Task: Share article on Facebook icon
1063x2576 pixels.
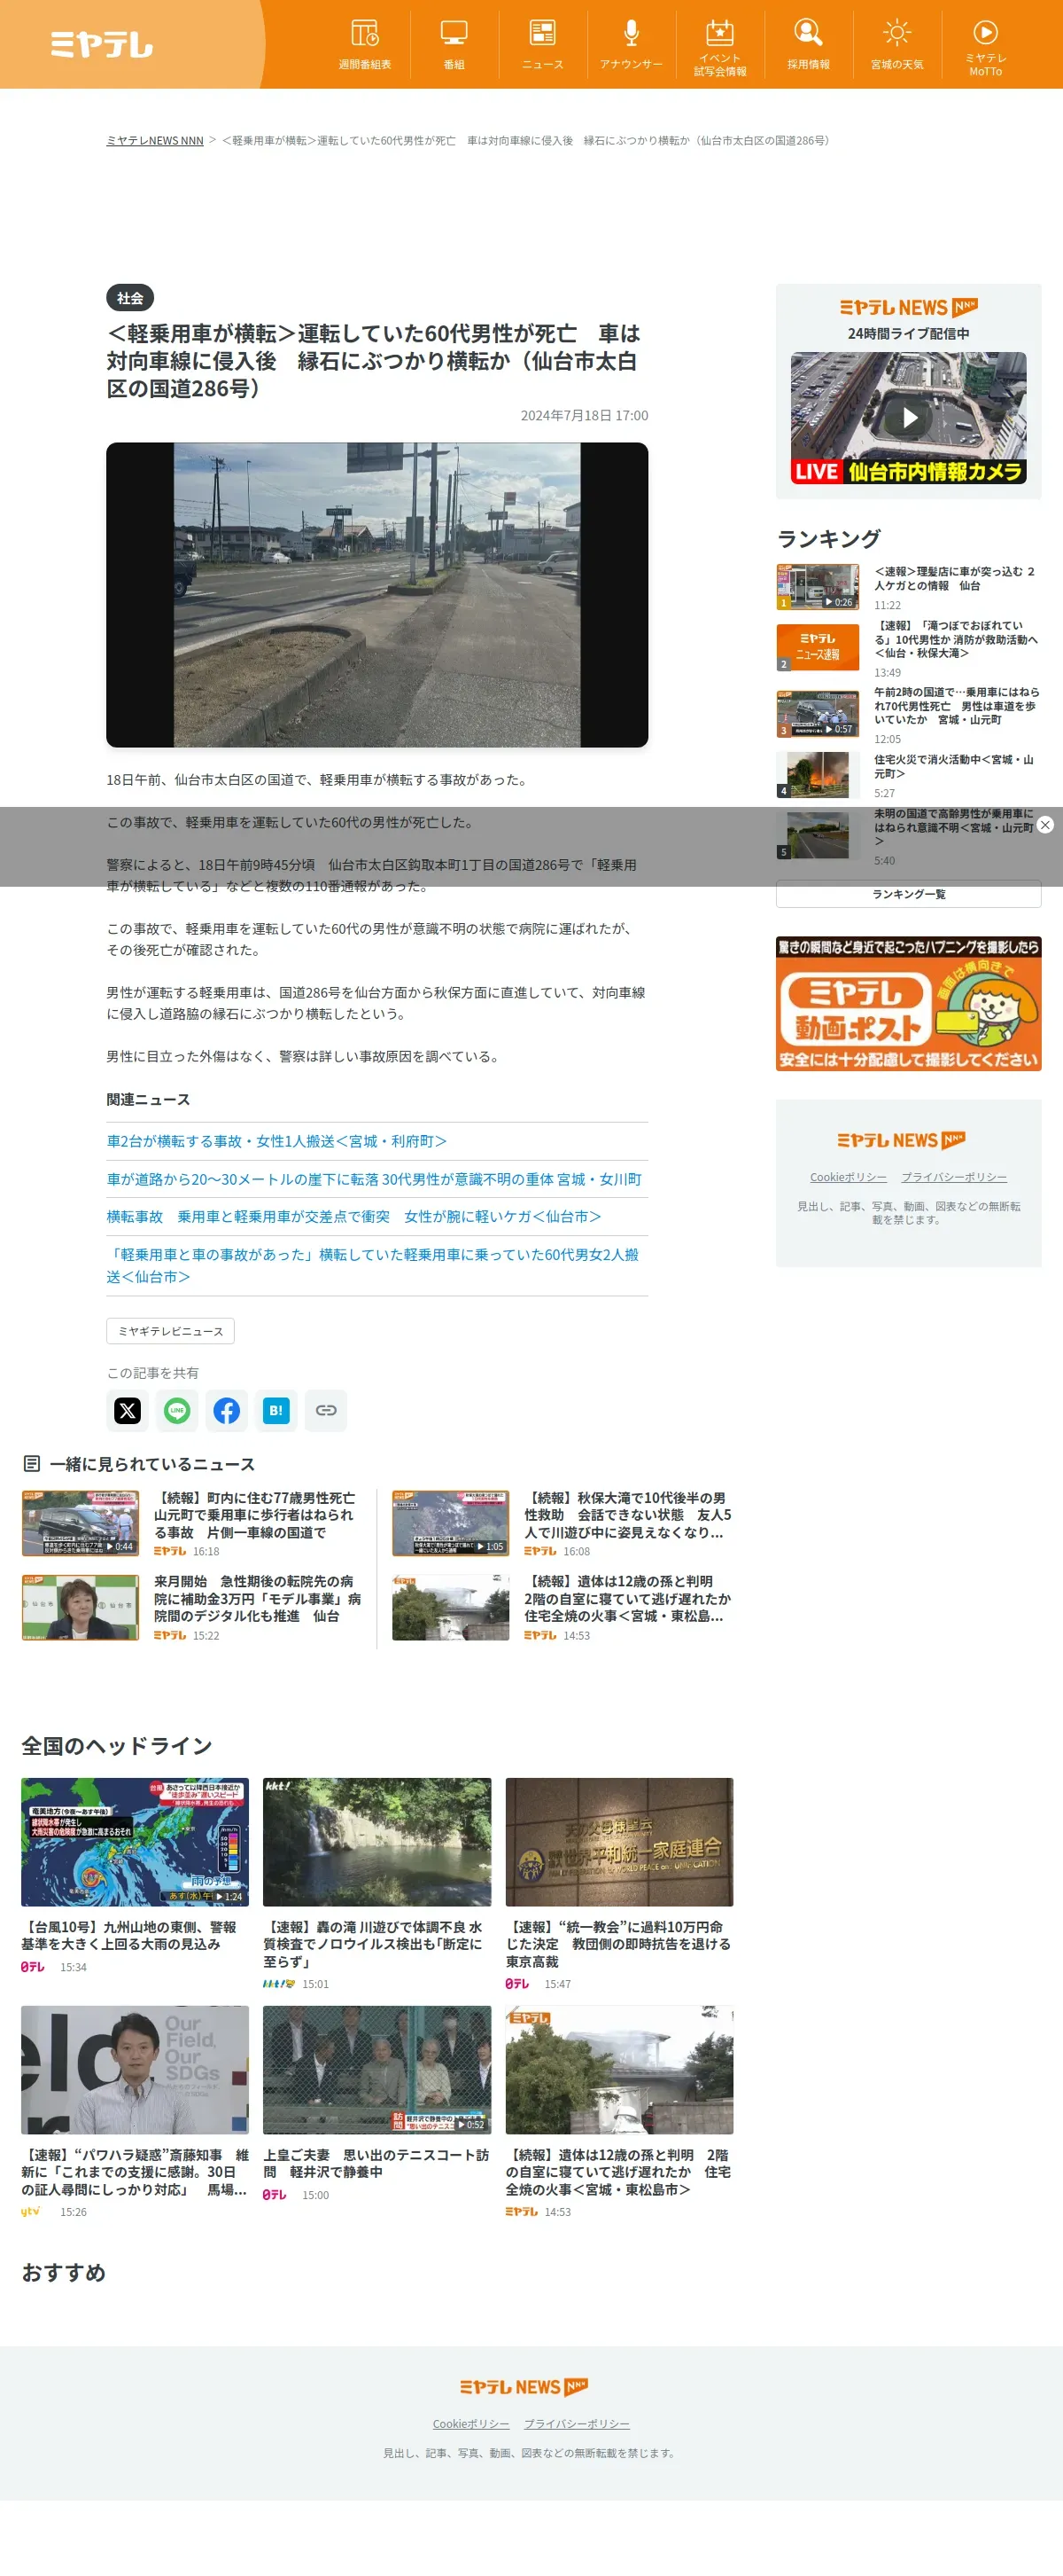Action: [x=227, y=1410]
